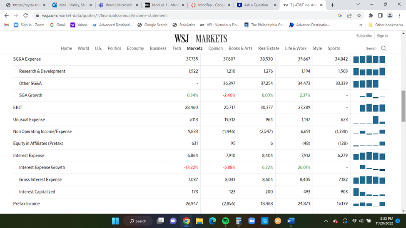
Task: Expand the tab search dropdown arrow
Action: [358, 5]
